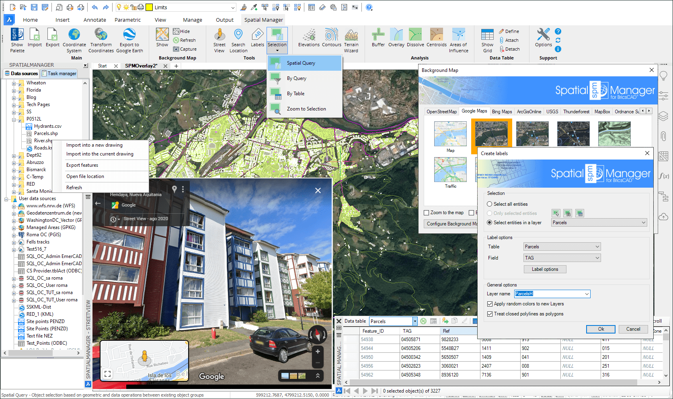Expand the Selection ribbon dropdown arrow

277,51
